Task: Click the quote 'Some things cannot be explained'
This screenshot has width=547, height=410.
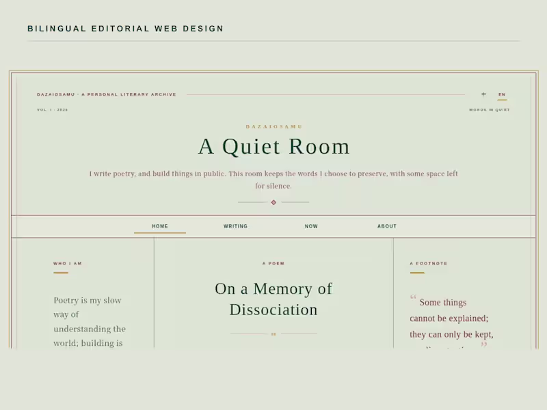Action: coord(451,321)
